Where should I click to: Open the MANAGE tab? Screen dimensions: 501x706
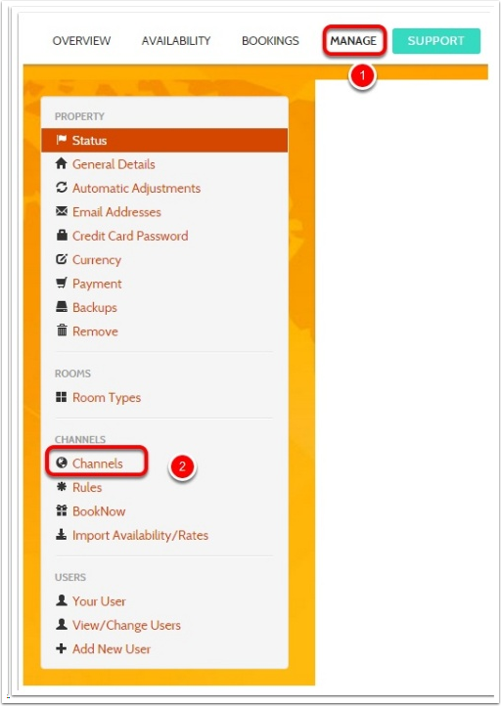tap(353, 41)
